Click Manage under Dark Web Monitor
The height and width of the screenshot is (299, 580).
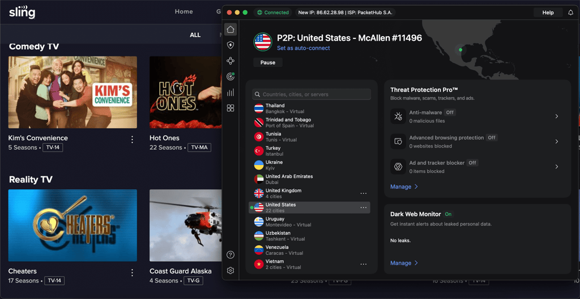click(x=404, y=263)
